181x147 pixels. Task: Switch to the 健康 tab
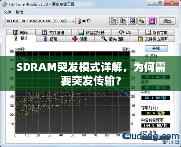(79, 39)
